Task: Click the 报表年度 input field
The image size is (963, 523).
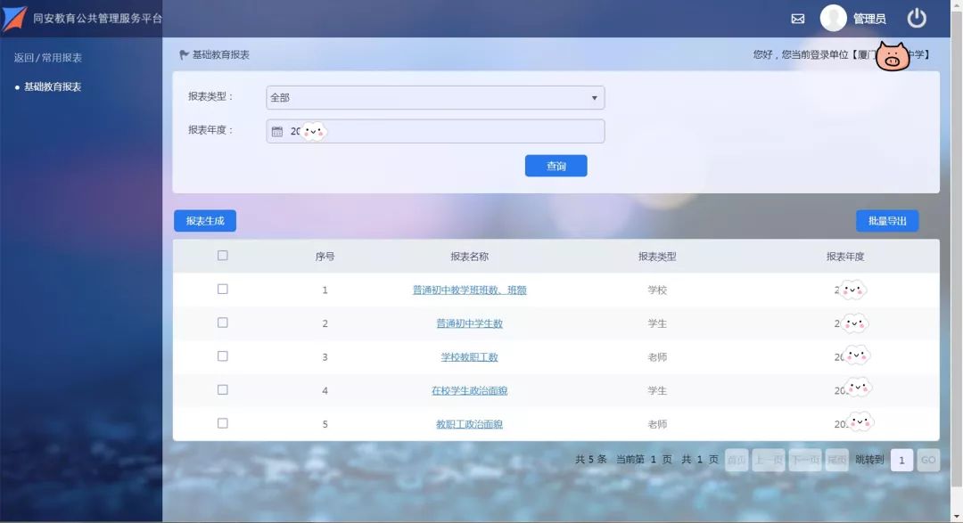Action: pyautogui.click(x=435, y=131)
